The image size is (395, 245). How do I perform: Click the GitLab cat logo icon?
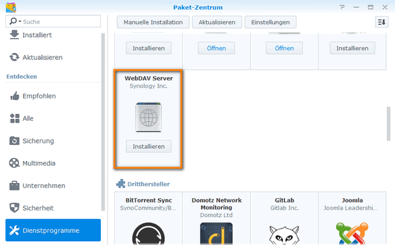pos(284,235)
